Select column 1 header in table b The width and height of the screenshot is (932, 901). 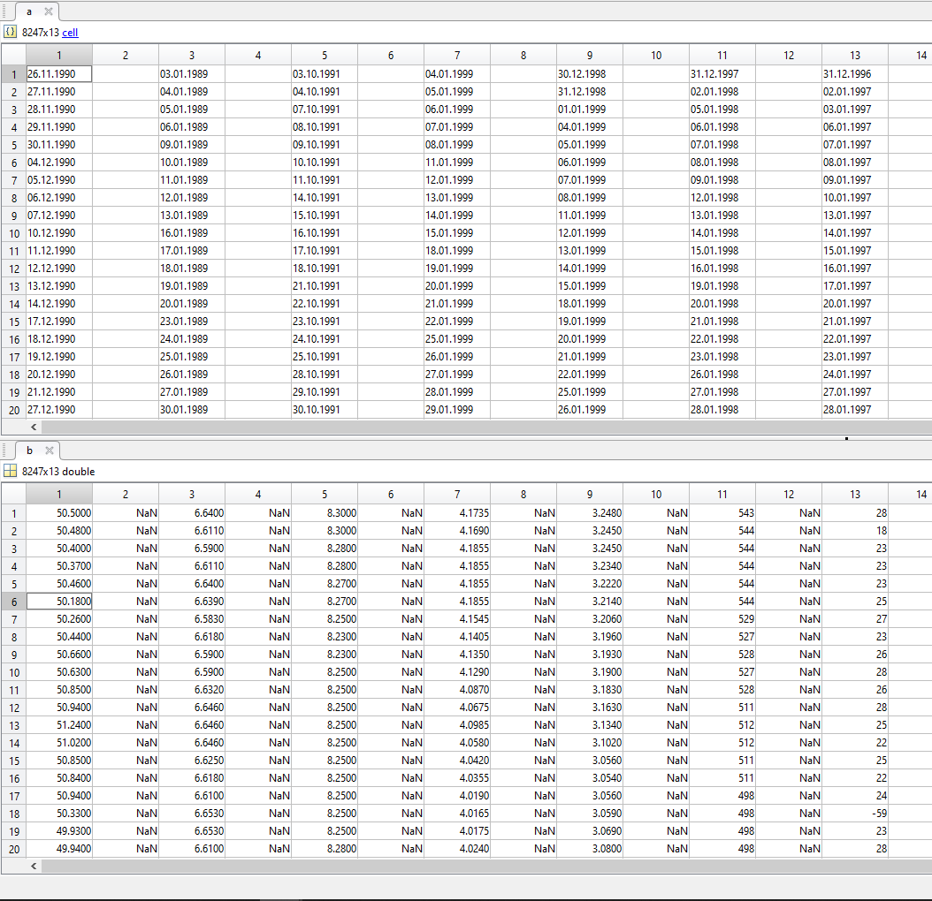(x=59, y=494)
